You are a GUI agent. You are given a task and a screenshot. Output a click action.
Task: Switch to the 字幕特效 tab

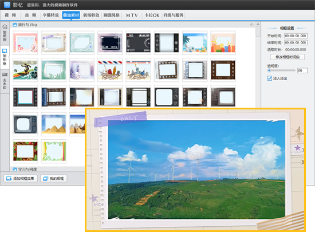tap(51, 15)
